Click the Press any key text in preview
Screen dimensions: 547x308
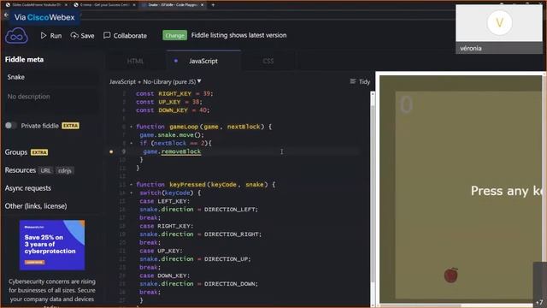[x=507, y=191]
